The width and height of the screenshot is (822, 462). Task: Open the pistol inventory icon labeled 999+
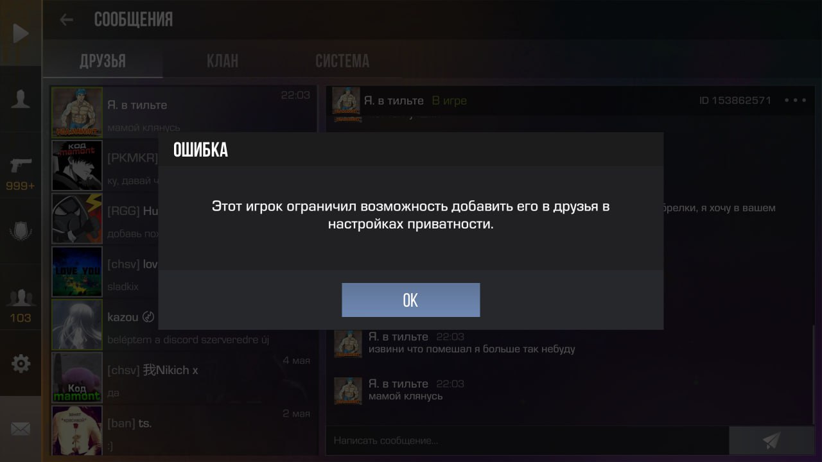pos(21,173)
